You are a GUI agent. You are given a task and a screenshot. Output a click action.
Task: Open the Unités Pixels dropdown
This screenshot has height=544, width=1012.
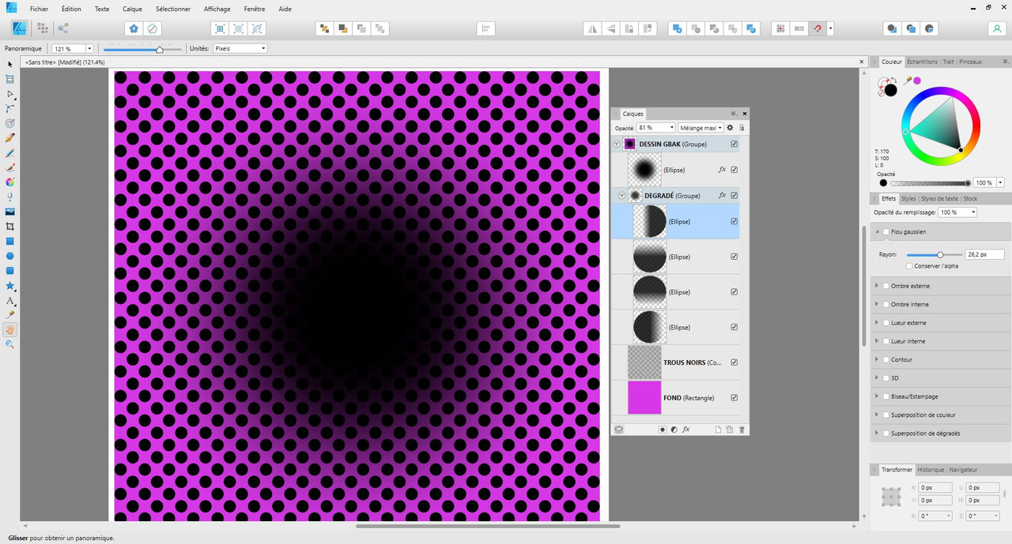[x=240, y=49]
